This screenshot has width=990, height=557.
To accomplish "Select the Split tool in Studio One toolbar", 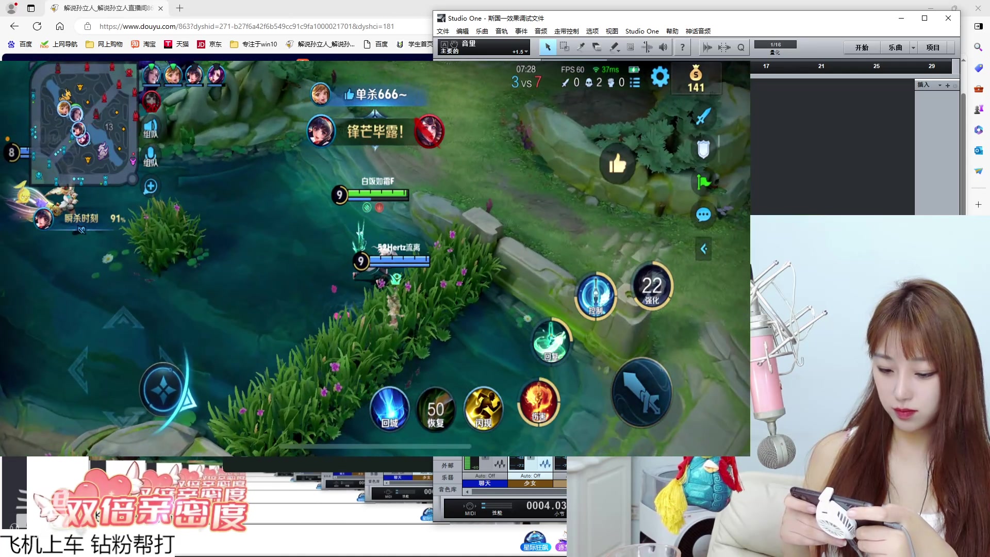I will pos(581,47).
